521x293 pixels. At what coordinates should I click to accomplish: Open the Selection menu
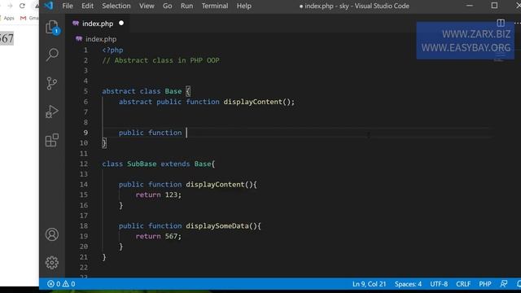click(x=116, y=6)
